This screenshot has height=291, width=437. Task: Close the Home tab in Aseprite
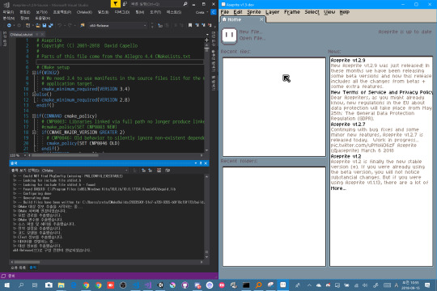pos(261,19)
